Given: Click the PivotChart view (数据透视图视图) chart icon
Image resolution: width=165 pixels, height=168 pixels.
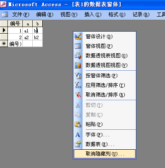Looking at the screenshot, I should [78, 65].
